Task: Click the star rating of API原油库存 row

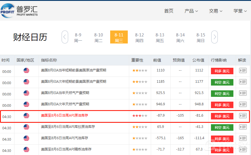Action: click(140, 116)
